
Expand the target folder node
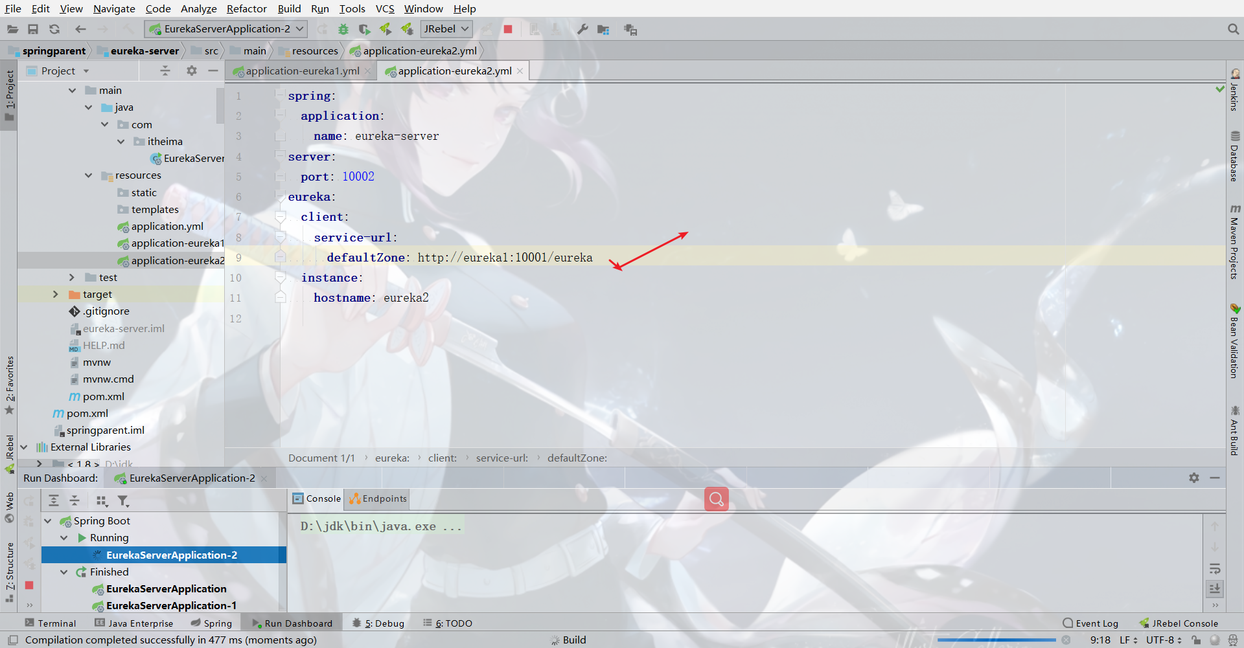(56, 295)
